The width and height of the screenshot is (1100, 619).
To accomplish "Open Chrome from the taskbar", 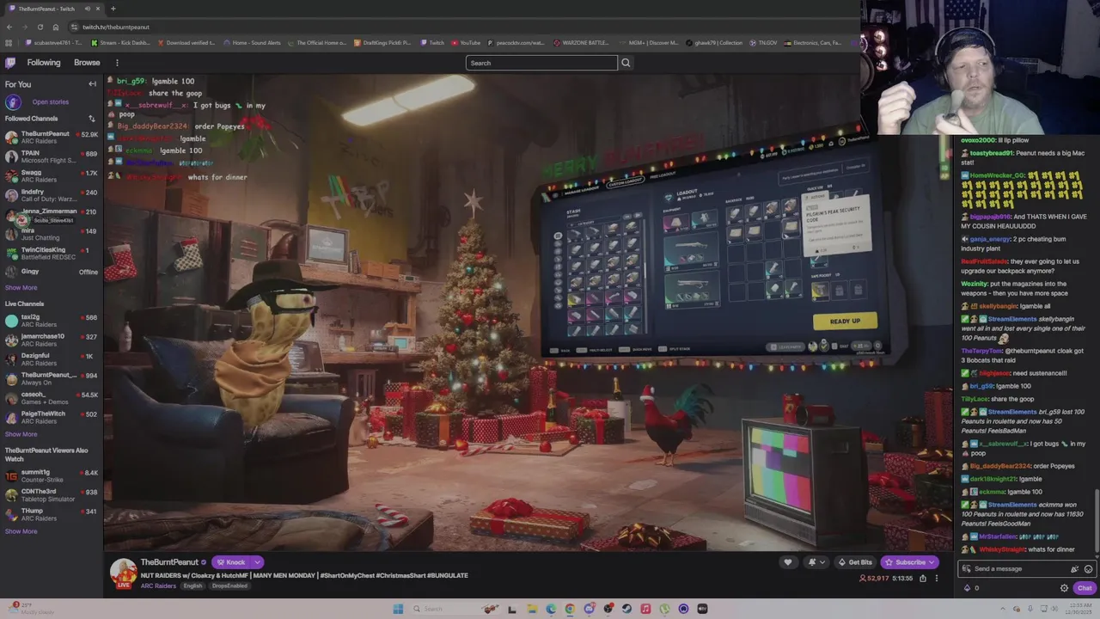I will pyautogui.click(x=570, y=609).
